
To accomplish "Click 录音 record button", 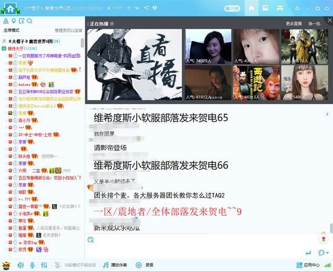I will (x=145, y=265).
